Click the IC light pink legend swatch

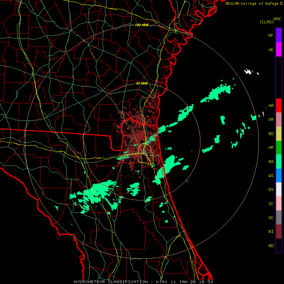click(279, 204)
